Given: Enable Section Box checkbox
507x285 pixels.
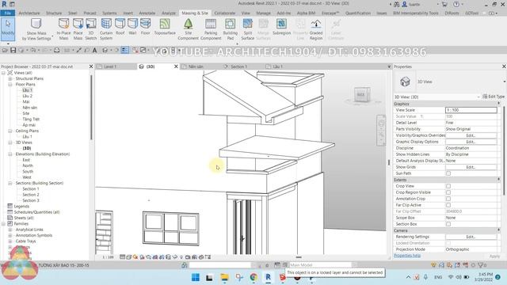Looking at the screenshot, I should [x=448, y=224].
